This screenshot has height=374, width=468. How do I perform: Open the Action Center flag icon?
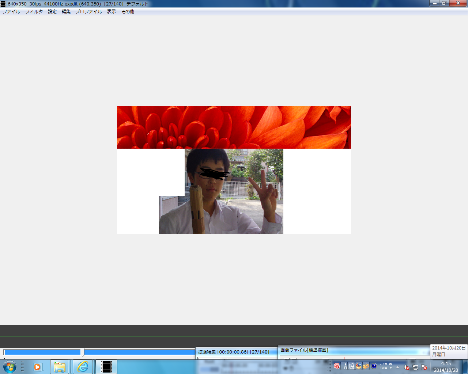pos(424,367)
